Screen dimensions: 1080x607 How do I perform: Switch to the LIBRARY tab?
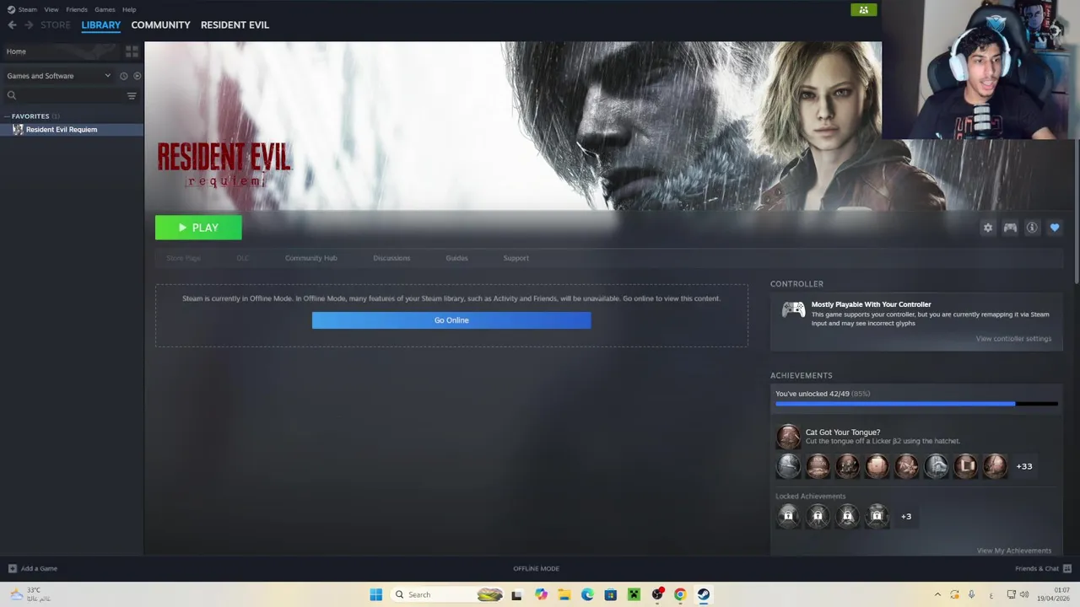tap(101, 24)
